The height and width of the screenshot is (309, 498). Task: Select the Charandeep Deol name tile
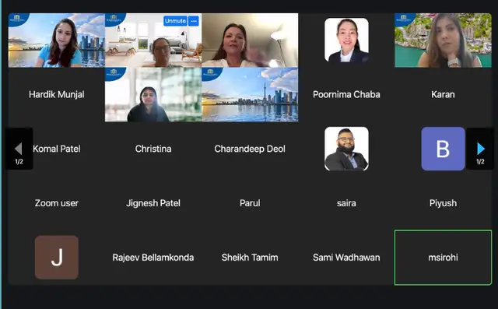(250, 149)
